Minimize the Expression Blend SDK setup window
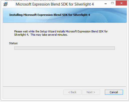 click(x=106, y=4)
